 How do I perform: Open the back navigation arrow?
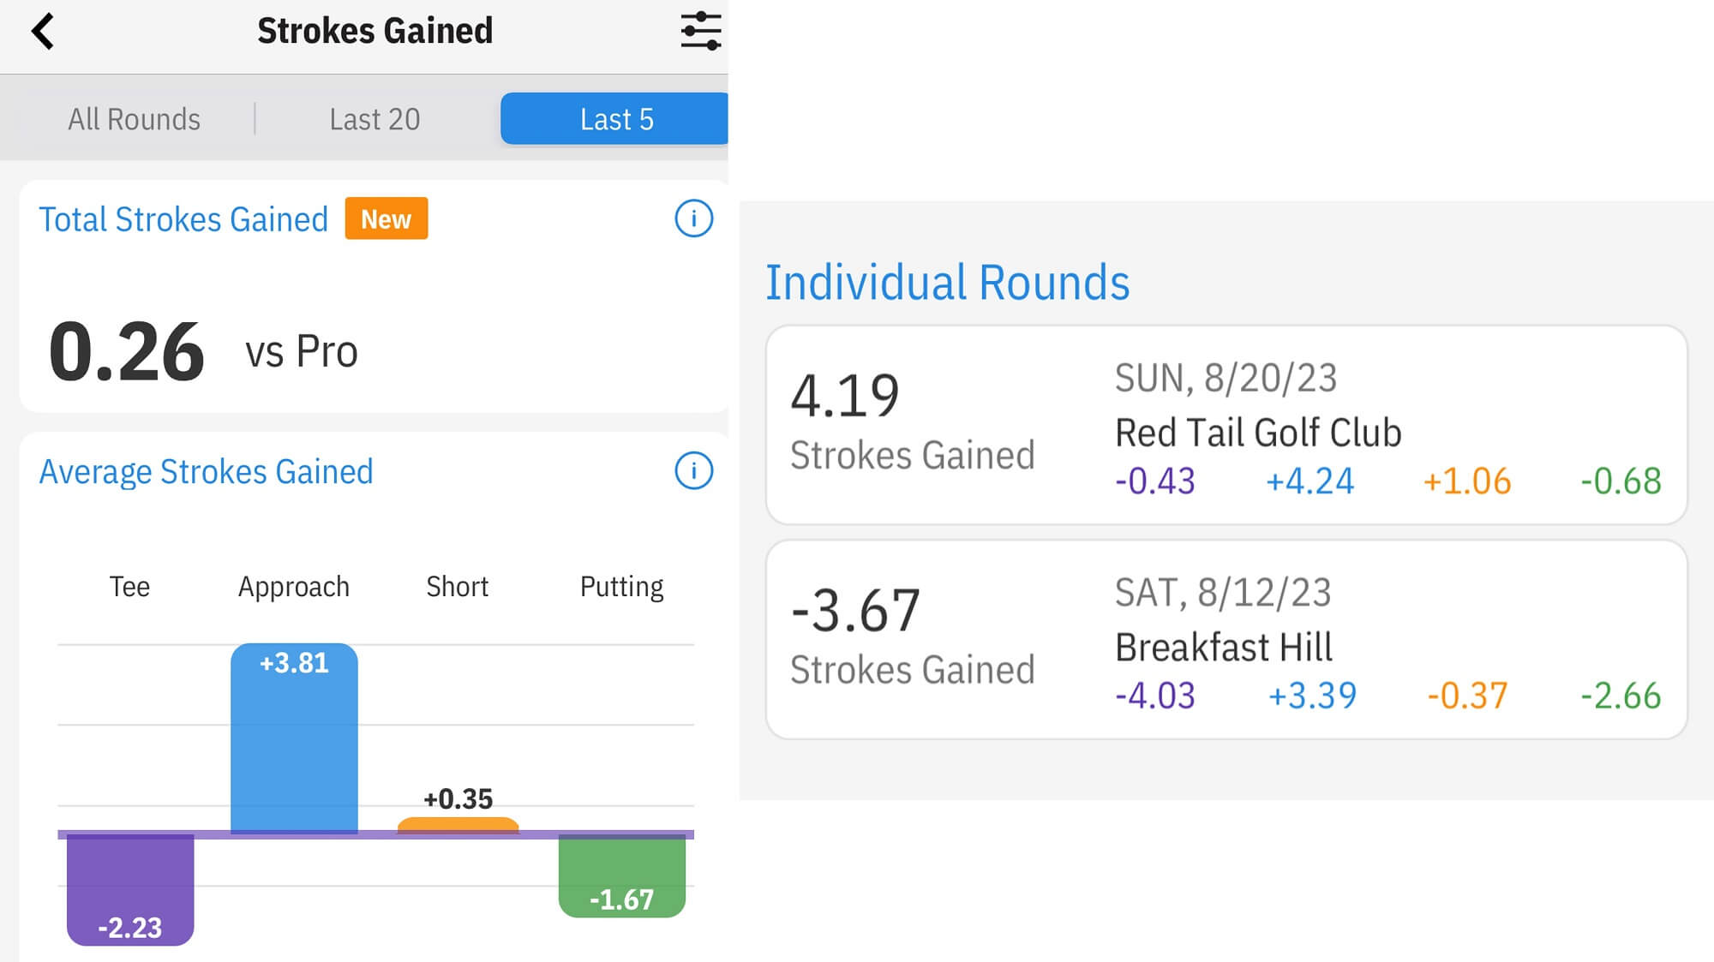[x=43, y=30]
